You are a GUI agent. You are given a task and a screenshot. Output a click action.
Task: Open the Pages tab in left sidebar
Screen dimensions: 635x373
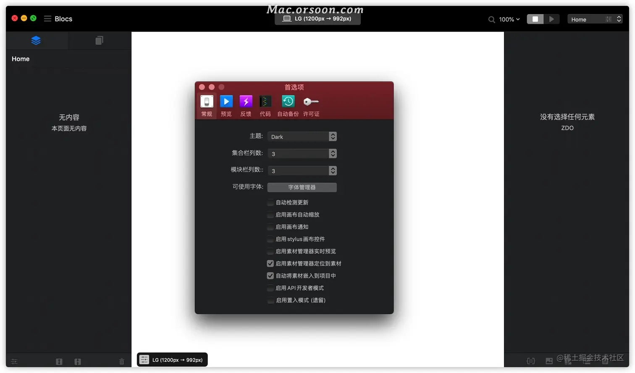tap(99, 41)
